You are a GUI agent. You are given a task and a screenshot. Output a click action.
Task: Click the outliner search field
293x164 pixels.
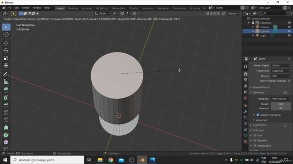pos(274,13)
